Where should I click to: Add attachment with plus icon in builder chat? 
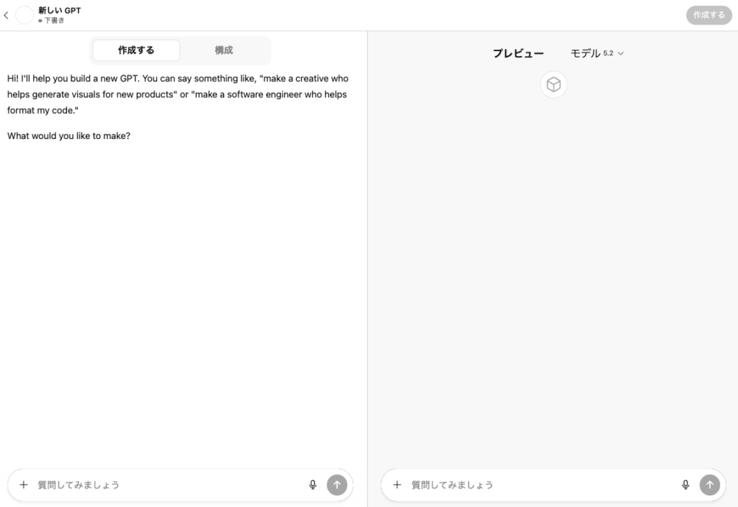(x=24, y=485)
